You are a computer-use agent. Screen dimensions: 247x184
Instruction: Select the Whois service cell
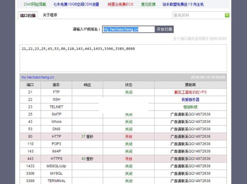pos(56,122)
